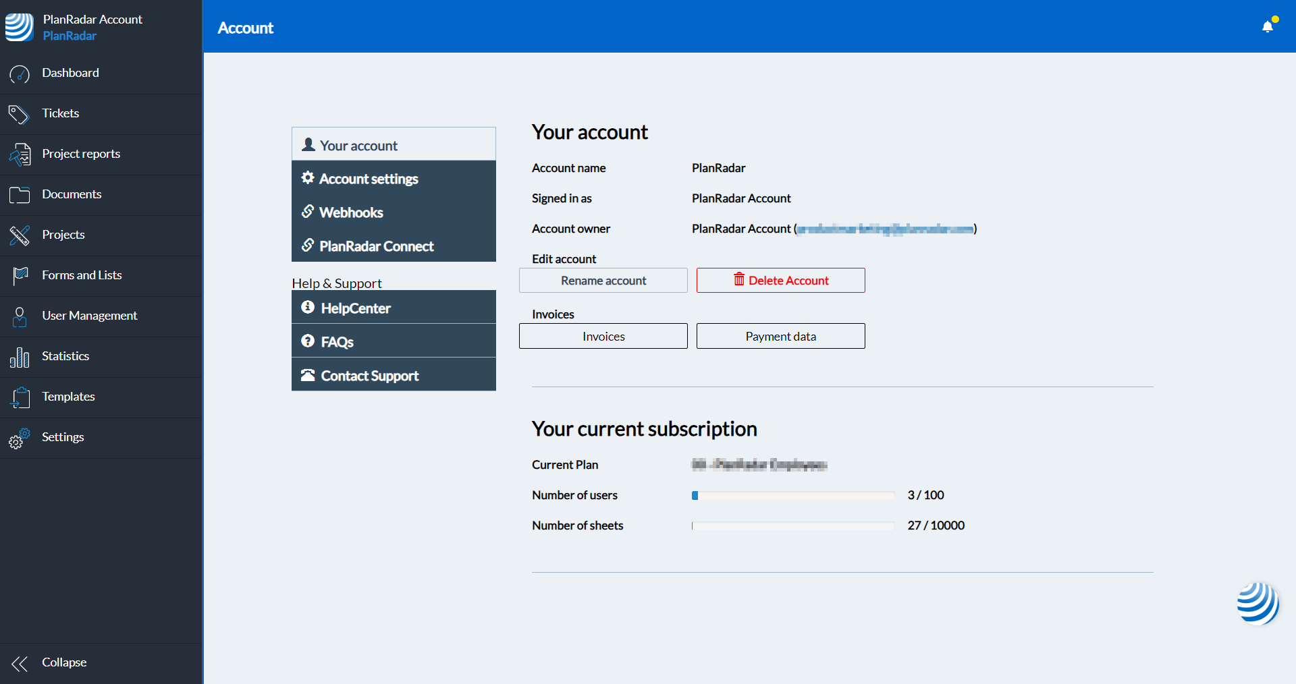Click the Documents folder icon
The width and height of the screenshot is (1296, 684).
tap(20, 195)
